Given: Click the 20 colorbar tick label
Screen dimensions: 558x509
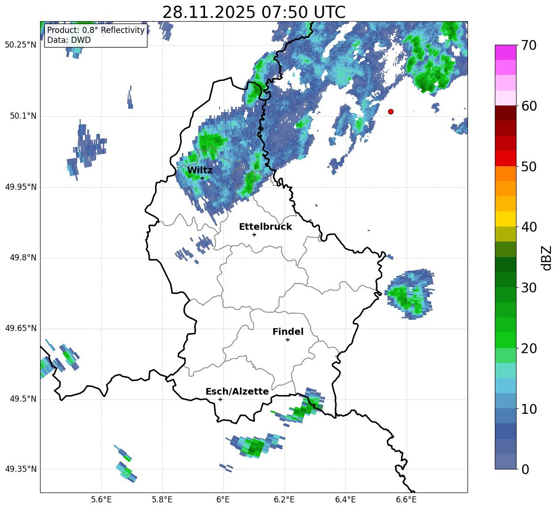Looking at the screenshot, I should 529,348.
